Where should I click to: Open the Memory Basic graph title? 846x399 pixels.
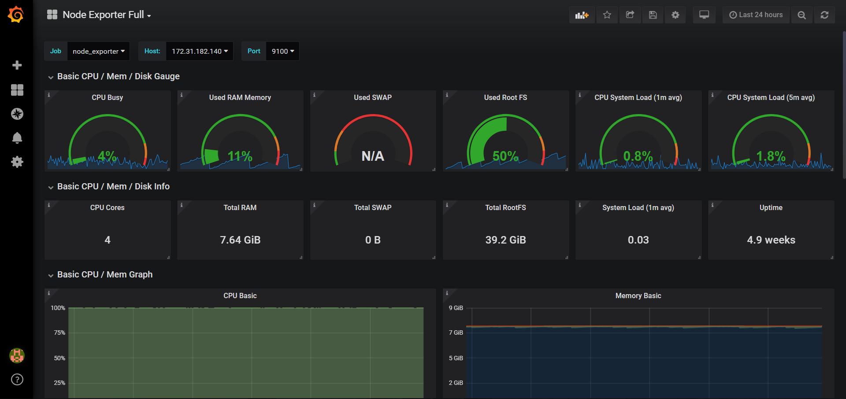[638, 296]
